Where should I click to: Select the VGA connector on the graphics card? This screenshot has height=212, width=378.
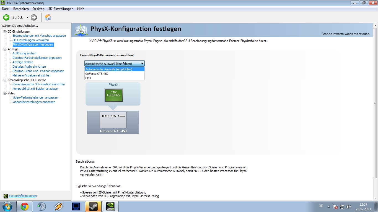pyautogui.click(x=114, y=116)
